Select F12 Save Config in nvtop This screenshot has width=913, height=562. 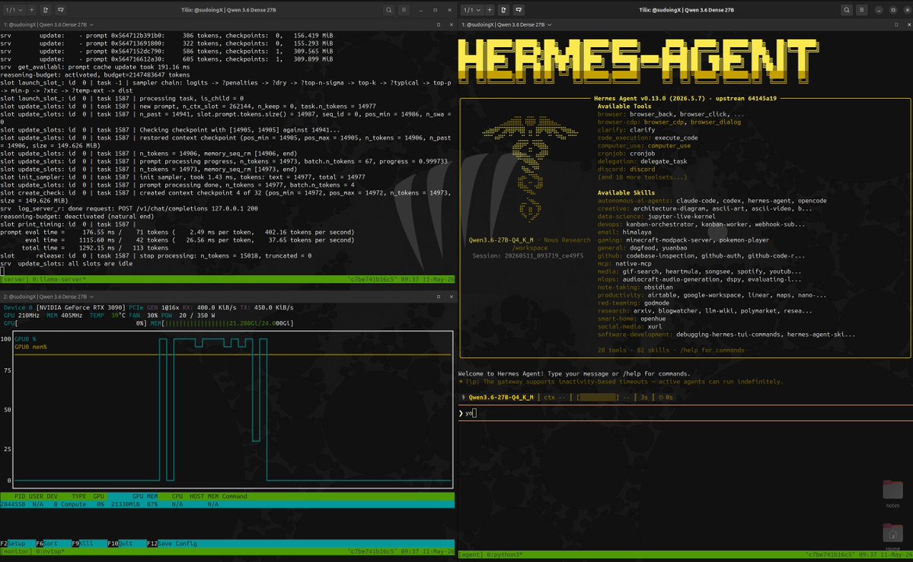pyautogui.click(x=172, y=544)
